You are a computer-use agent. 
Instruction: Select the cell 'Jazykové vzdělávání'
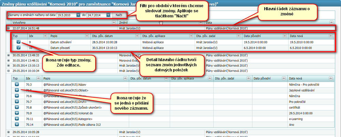coord(311,90)
